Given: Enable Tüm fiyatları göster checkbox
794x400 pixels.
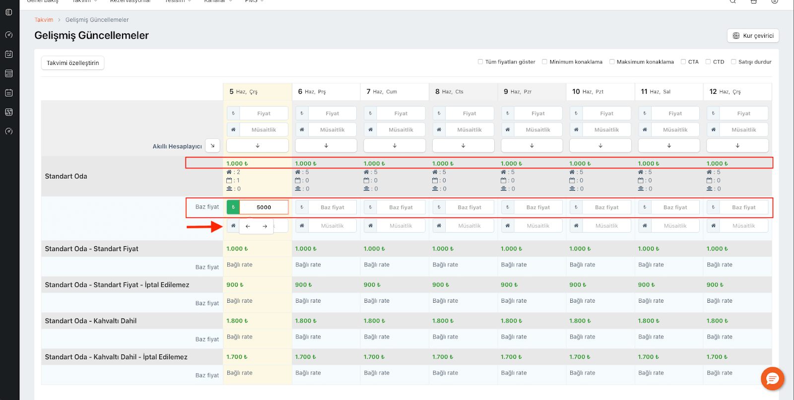Looking at the screenshot, I should pyautogui.click(x=480, y=62).
